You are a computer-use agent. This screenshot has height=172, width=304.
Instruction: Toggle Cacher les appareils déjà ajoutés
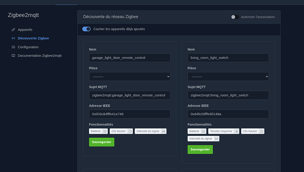click(86, 29)
